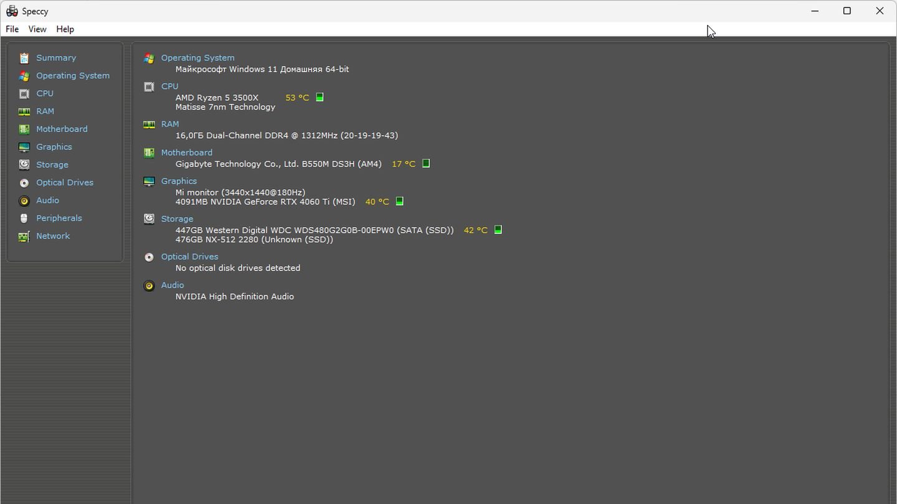Click the Operating System icon in summary pane
897x504 pixels.
pyautogui.click(x=149, y=58)
